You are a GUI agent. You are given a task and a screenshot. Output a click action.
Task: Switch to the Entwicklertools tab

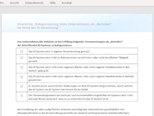[34, 3]
